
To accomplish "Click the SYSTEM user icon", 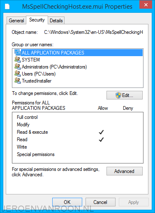I will [x=18, y=59].
